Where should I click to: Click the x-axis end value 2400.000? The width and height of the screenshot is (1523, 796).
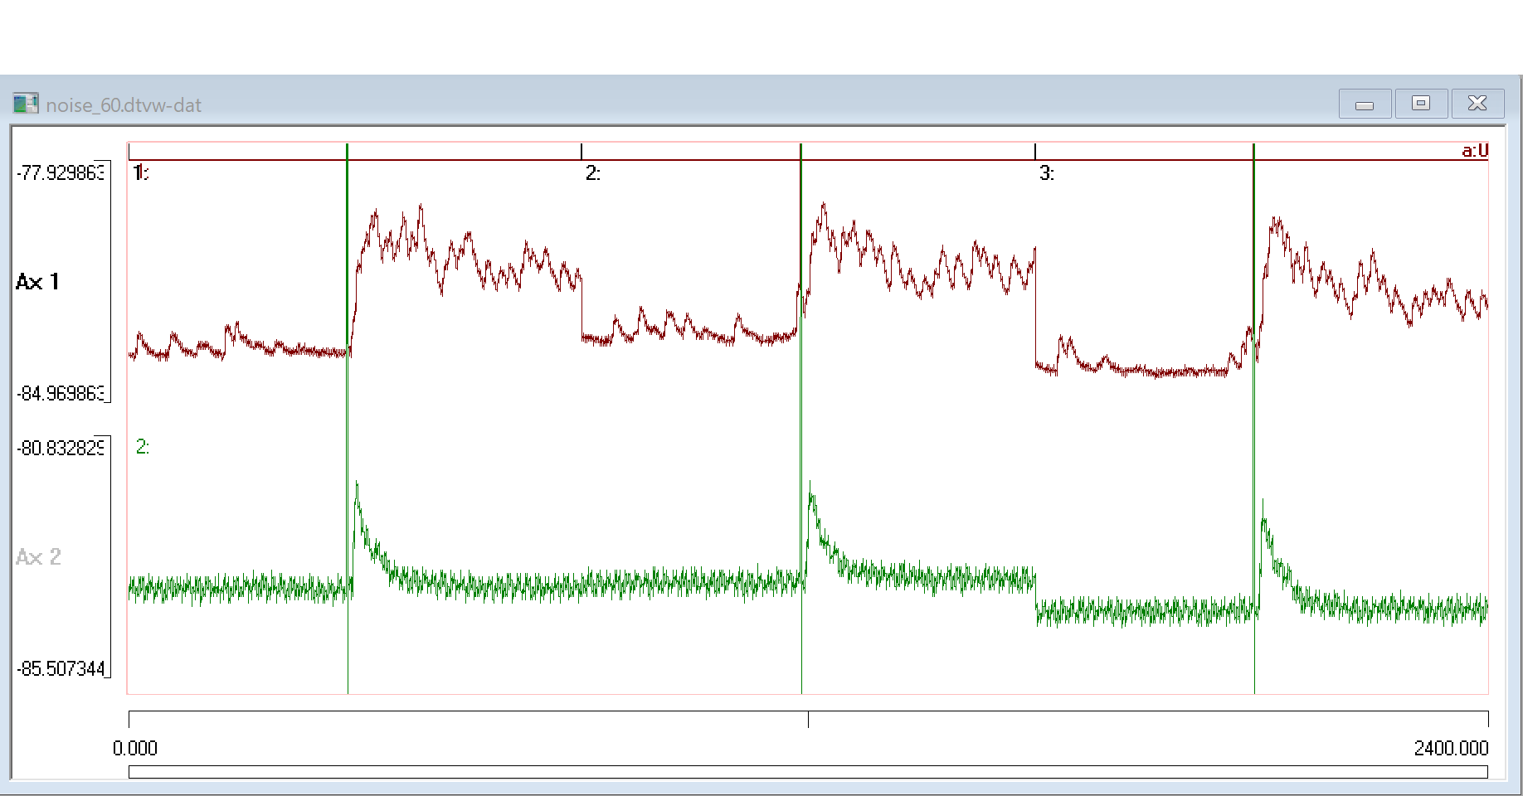pyautogui.click(x=1451, y=747)
